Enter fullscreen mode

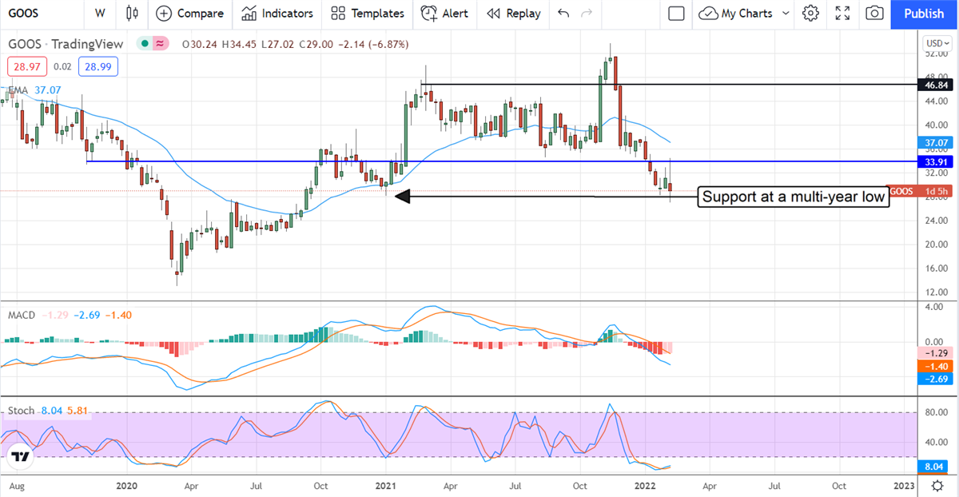[842, 14]
